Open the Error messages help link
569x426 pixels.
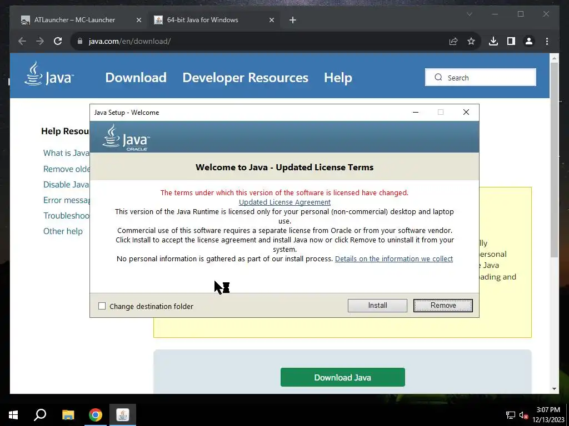[67, 200]
